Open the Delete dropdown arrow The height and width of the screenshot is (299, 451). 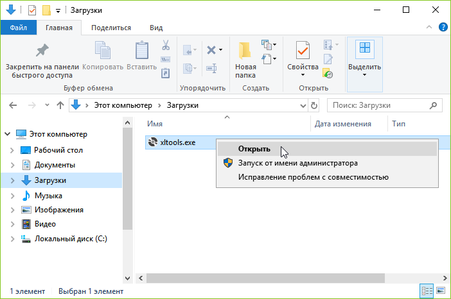point(220,50)
